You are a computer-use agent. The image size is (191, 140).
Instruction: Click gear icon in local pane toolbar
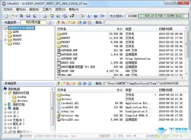(x=84, y=83)
